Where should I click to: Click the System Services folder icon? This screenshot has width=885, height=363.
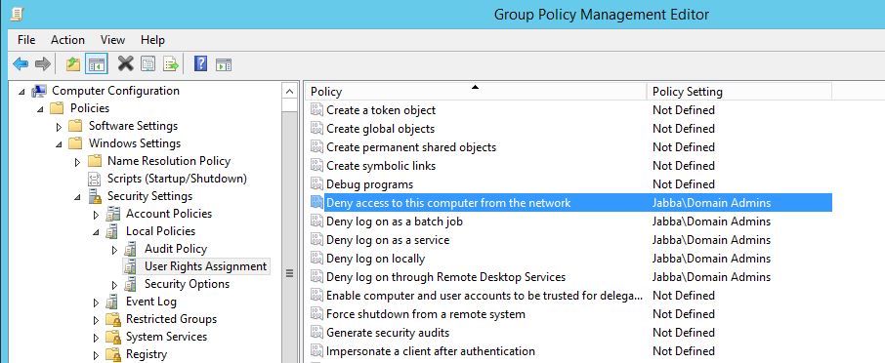point(113,337)
